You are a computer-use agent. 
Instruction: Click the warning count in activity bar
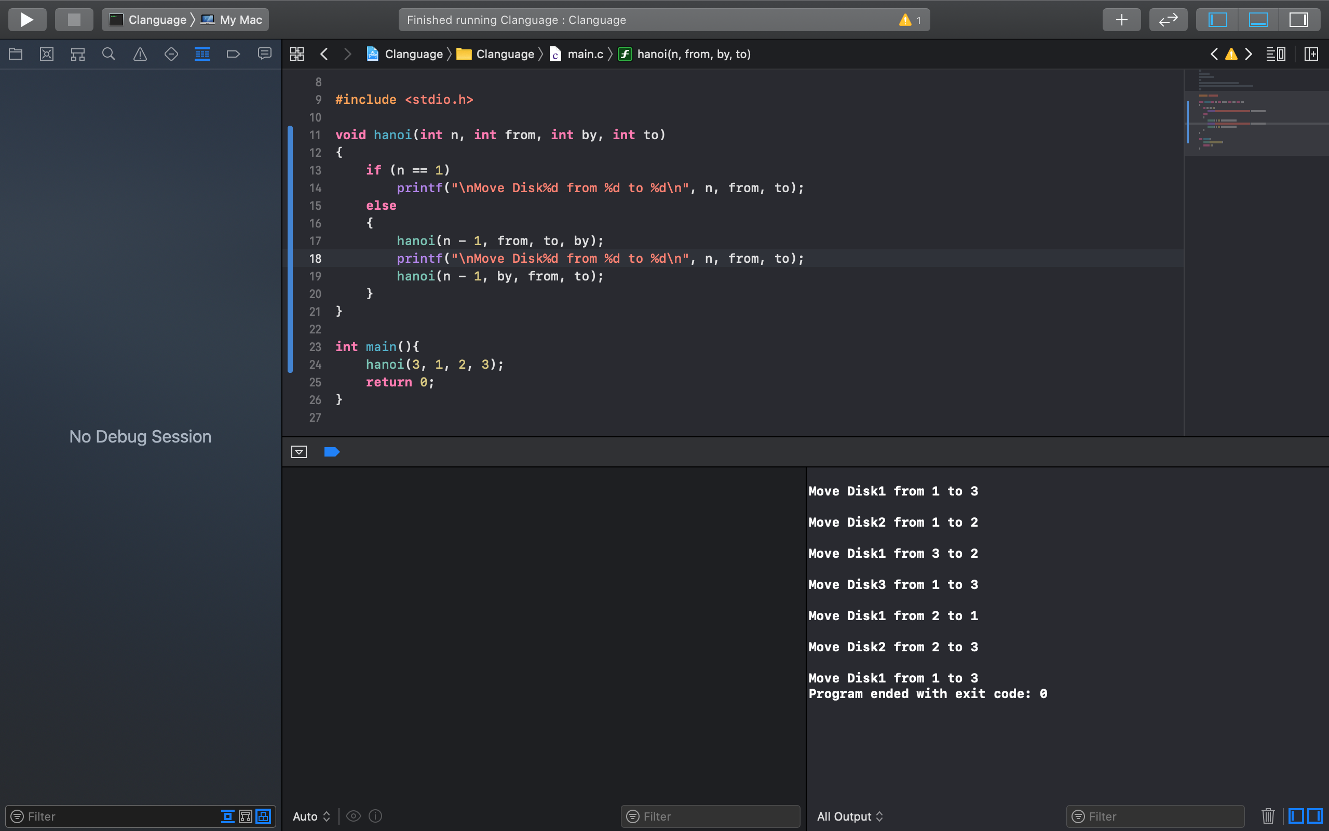(911, 20)
